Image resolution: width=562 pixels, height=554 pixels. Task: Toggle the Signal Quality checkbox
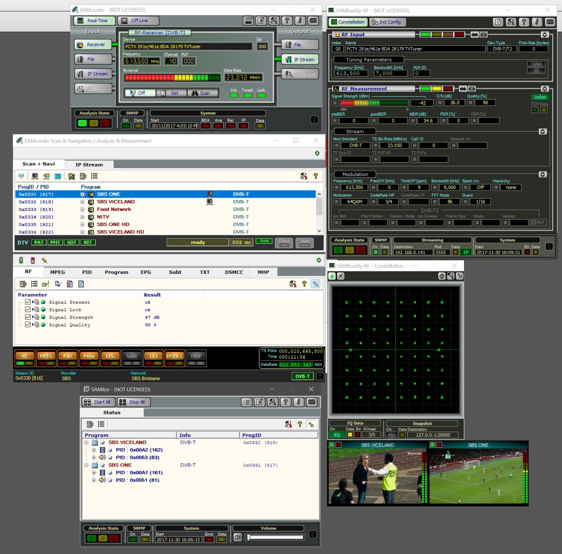coord(28,325)
